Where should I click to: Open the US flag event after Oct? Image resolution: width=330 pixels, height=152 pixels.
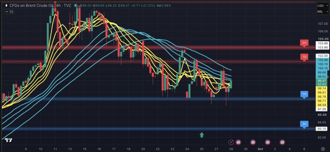(267, 142)
